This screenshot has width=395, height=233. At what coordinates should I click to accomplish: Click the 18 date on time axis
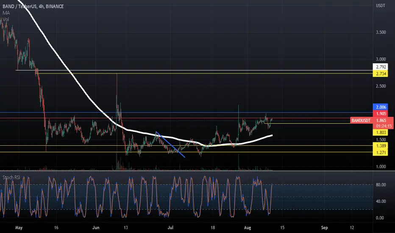click(x=213, y=228)
